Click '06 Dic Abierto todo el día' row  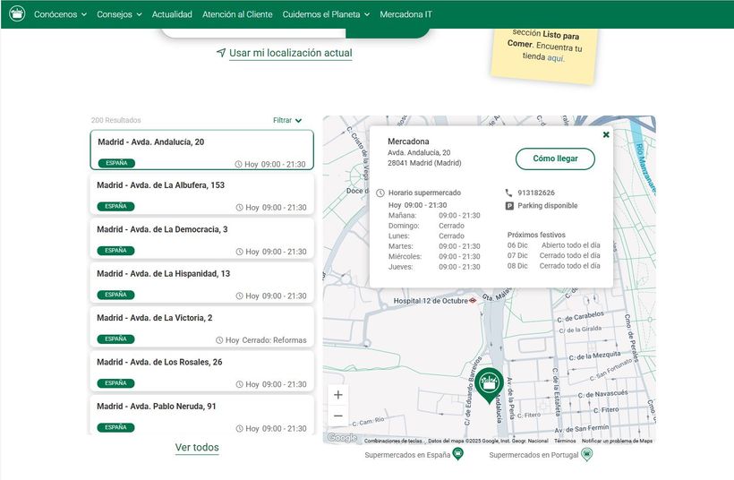pos(554,245)
